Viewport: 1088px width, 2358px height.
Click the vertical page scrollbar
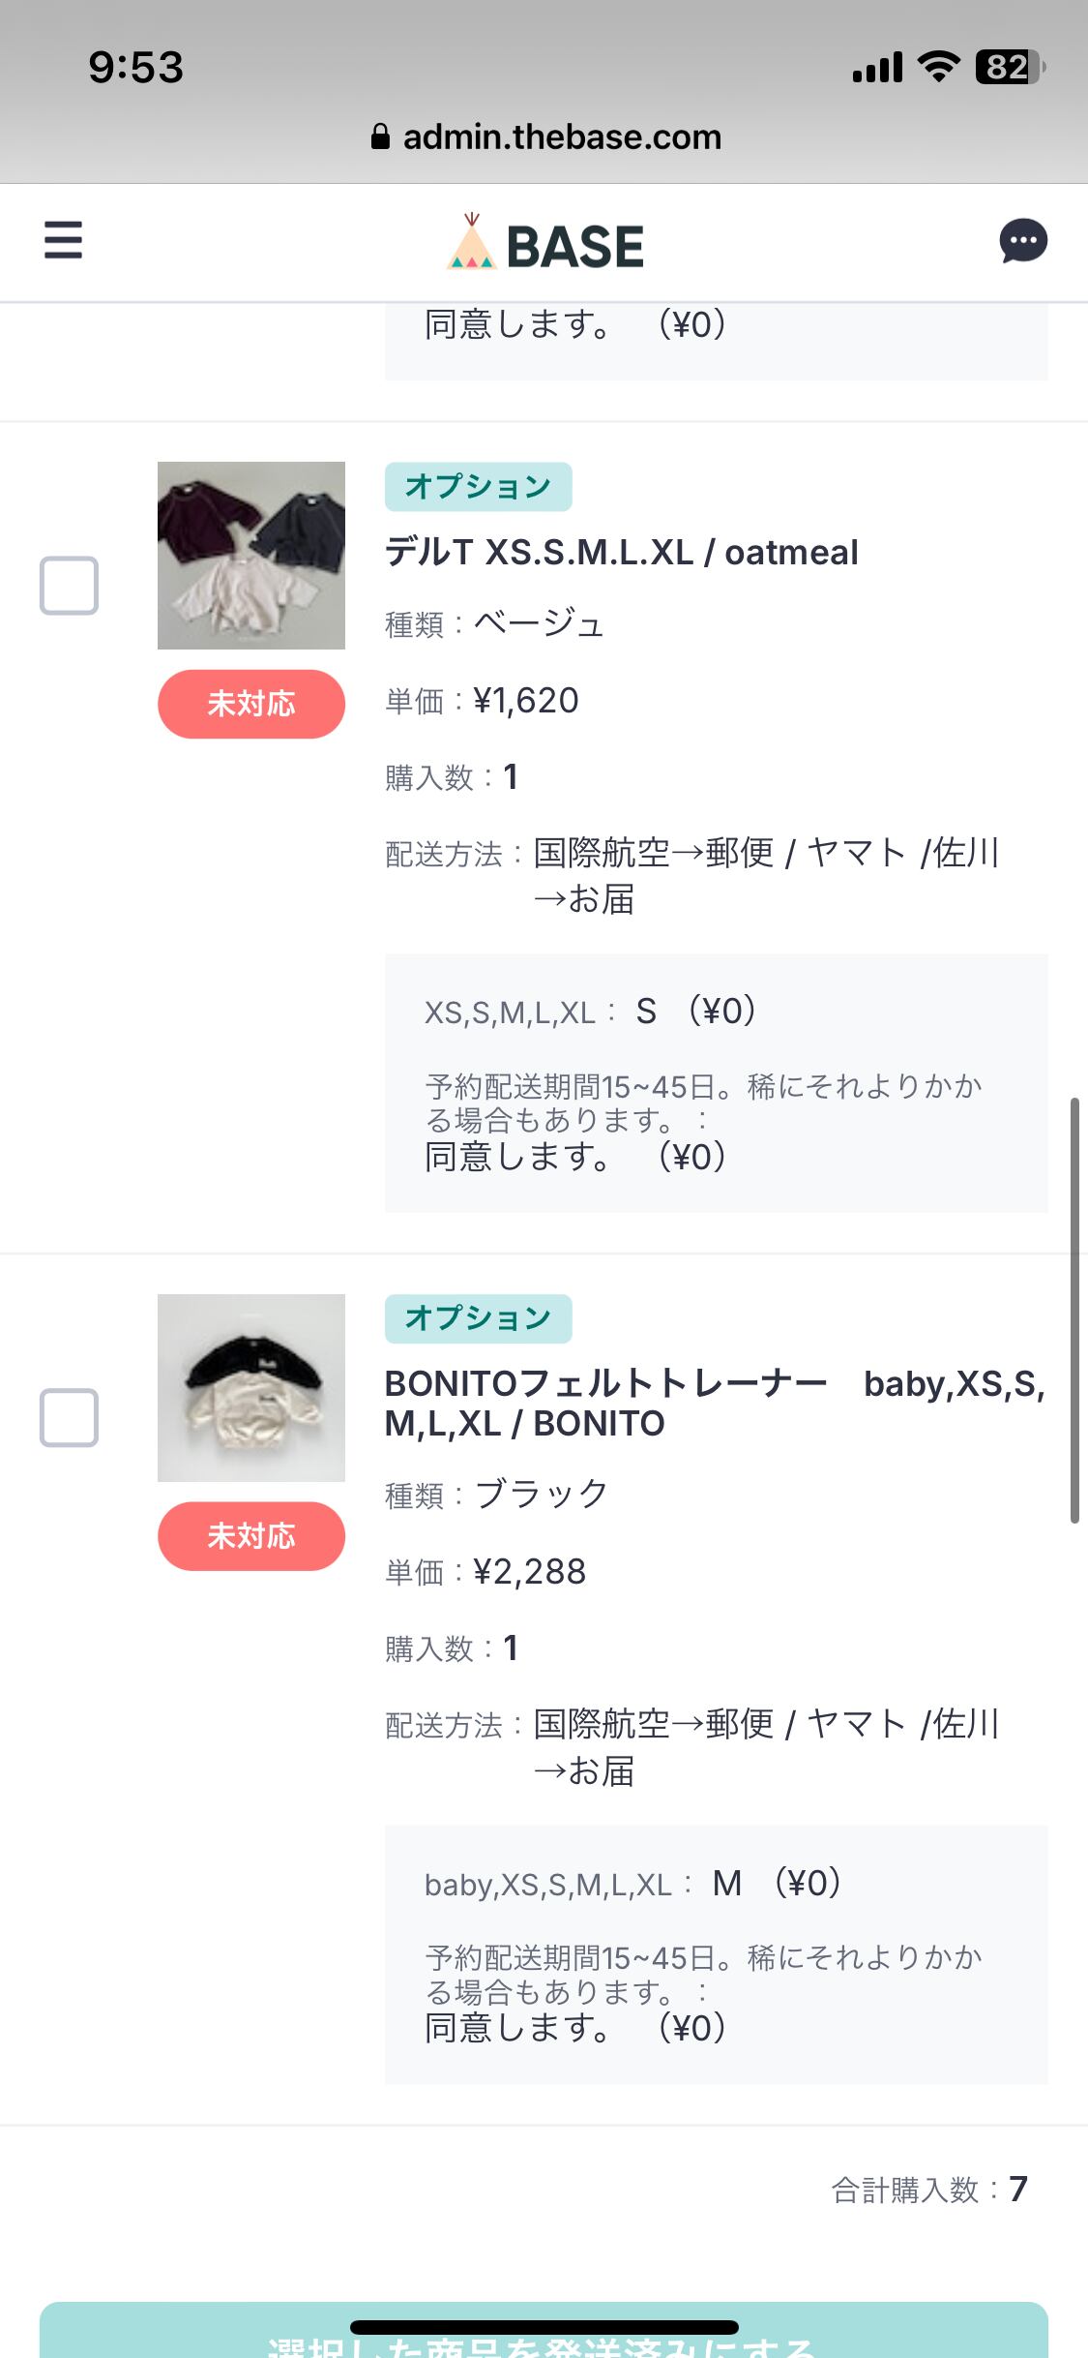point(1074,1311)
